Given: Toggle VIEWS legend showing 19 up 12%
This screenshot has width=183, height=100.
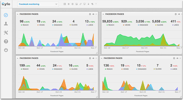Looking at the screenshot, I should 41,25.
